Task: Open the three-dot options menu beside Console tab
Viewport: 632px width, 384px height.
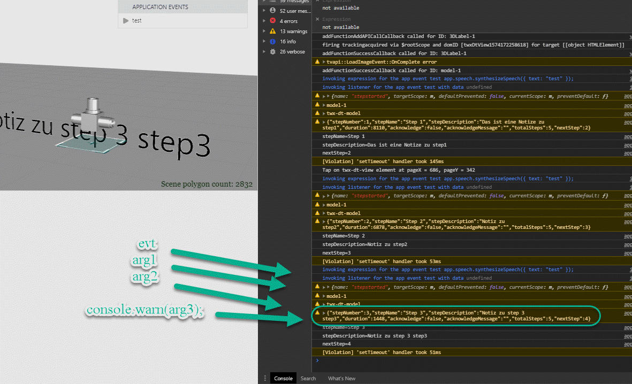Action: tap(265, 378)
